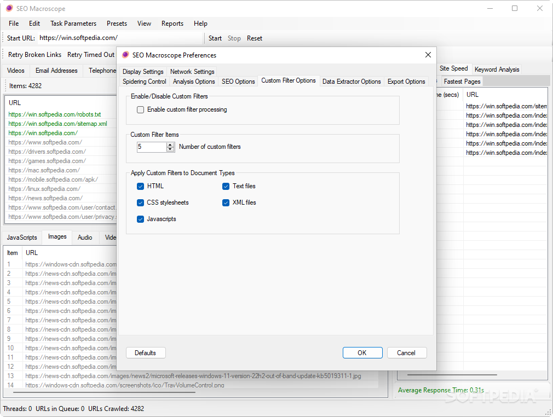Viewport: 553px width, 417px height.
Task: Open the Edit menu
Action: click(34, 24)
